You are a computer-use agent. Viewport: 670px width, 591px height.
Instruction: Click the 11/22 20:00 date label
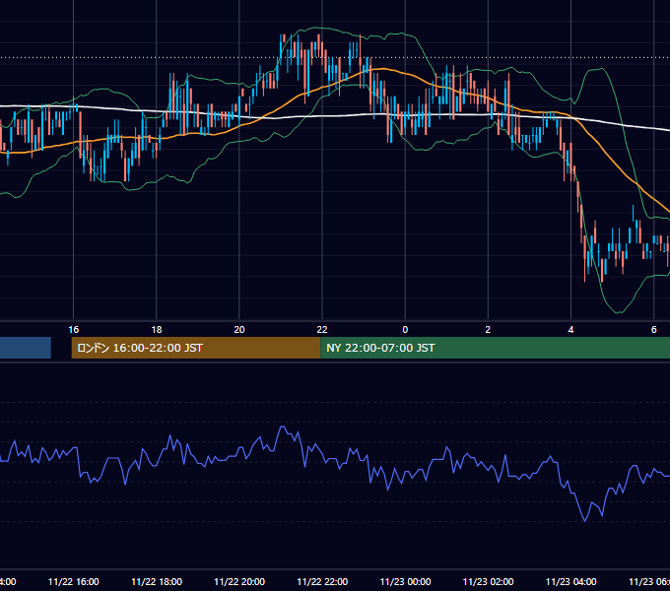[239, 581]
